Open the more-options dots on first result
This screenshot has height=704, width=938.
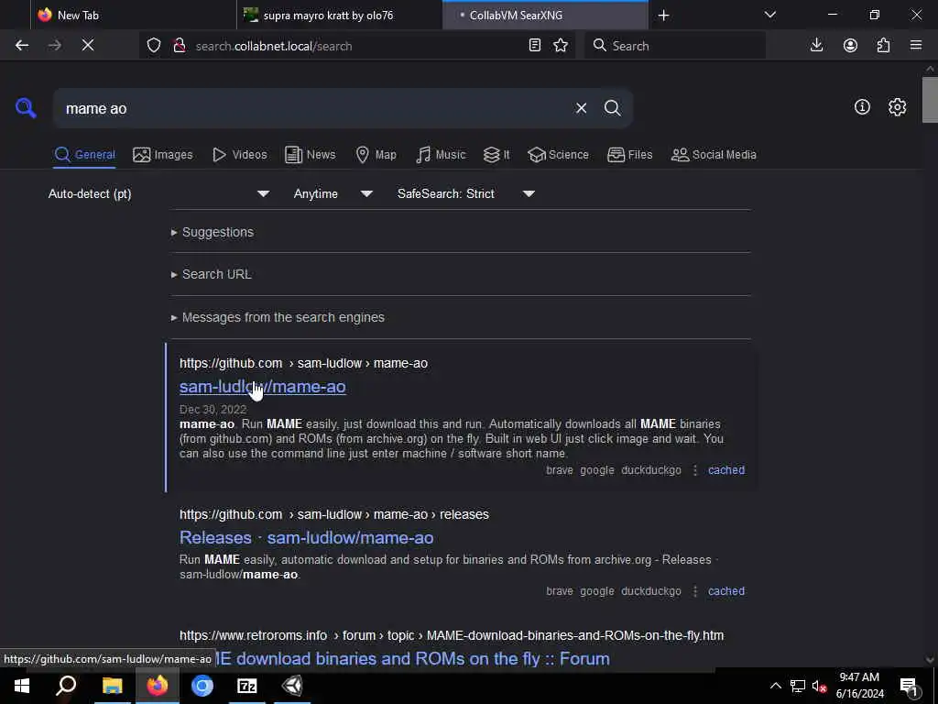tap(694, 470)
